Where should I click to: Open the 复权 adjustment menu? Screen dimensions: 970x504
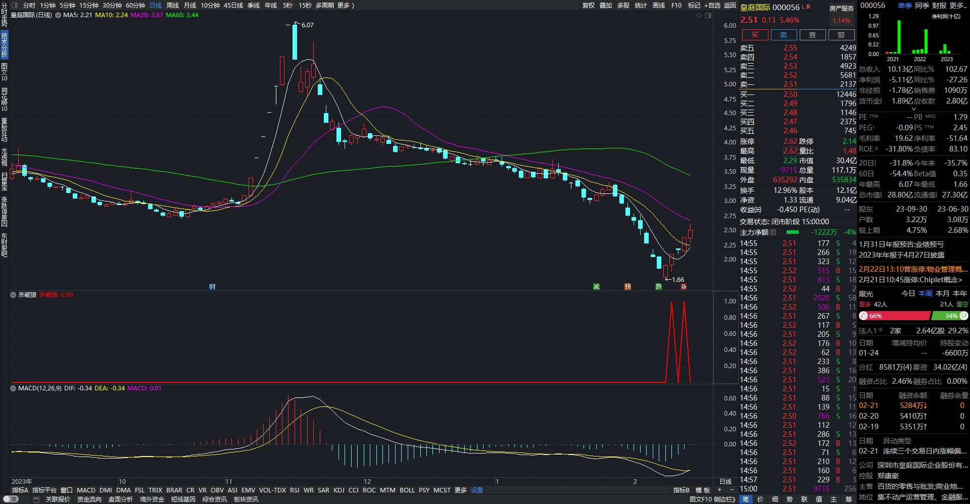589,6
